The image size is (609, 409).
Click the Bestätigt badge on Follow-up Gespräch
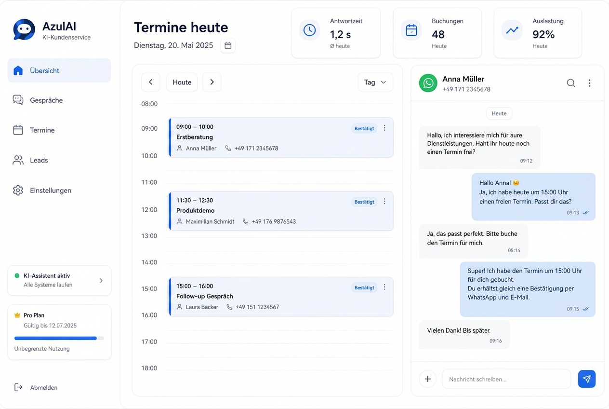pyautogui.click(x=364, y=287)
